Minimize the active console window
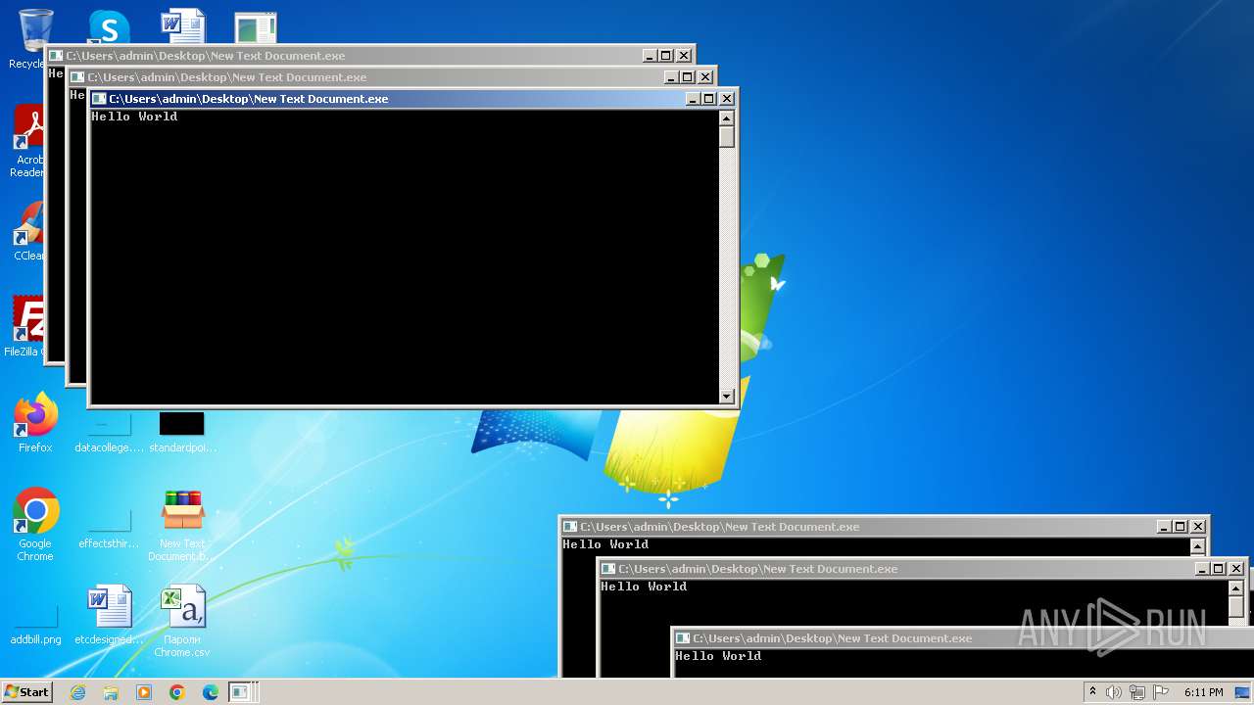 [693, 99]
